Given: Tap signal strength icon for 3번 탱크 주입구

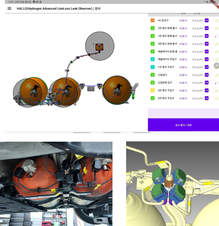Looking at the screenshot, I should (x=216, y=91).
